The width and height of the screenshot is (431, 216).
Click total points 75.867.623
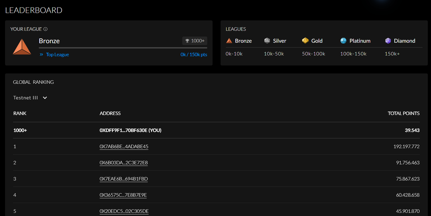408,179
